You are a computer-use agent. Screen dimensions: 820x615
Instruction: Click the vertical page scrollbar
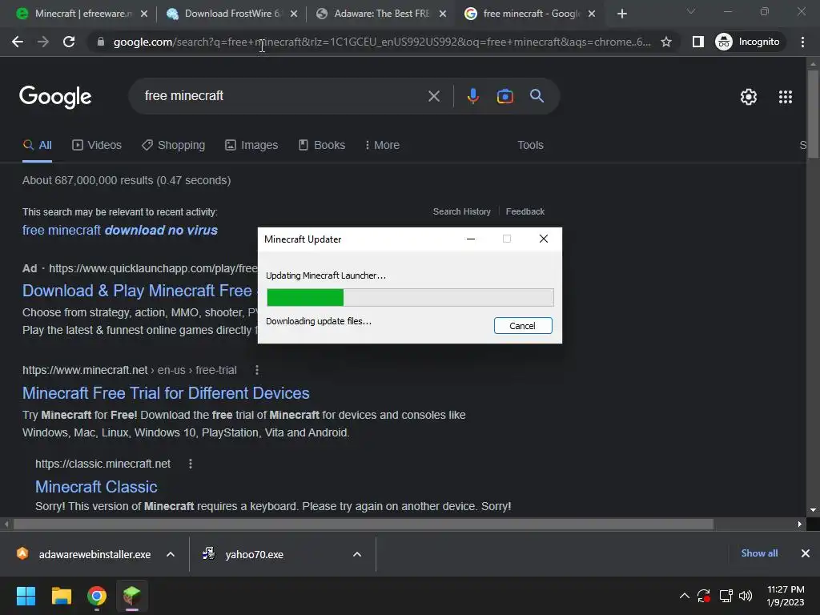pos(813,114)
